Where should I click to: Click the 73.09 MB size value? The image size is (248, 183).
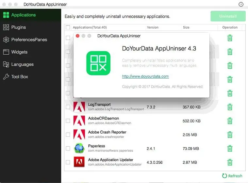(x=191, y=149)
